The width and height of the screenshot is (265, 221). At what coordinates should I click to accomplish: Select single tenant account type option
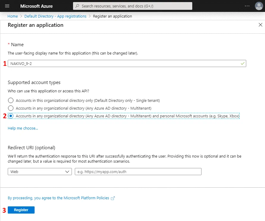[x=11, y=100]
